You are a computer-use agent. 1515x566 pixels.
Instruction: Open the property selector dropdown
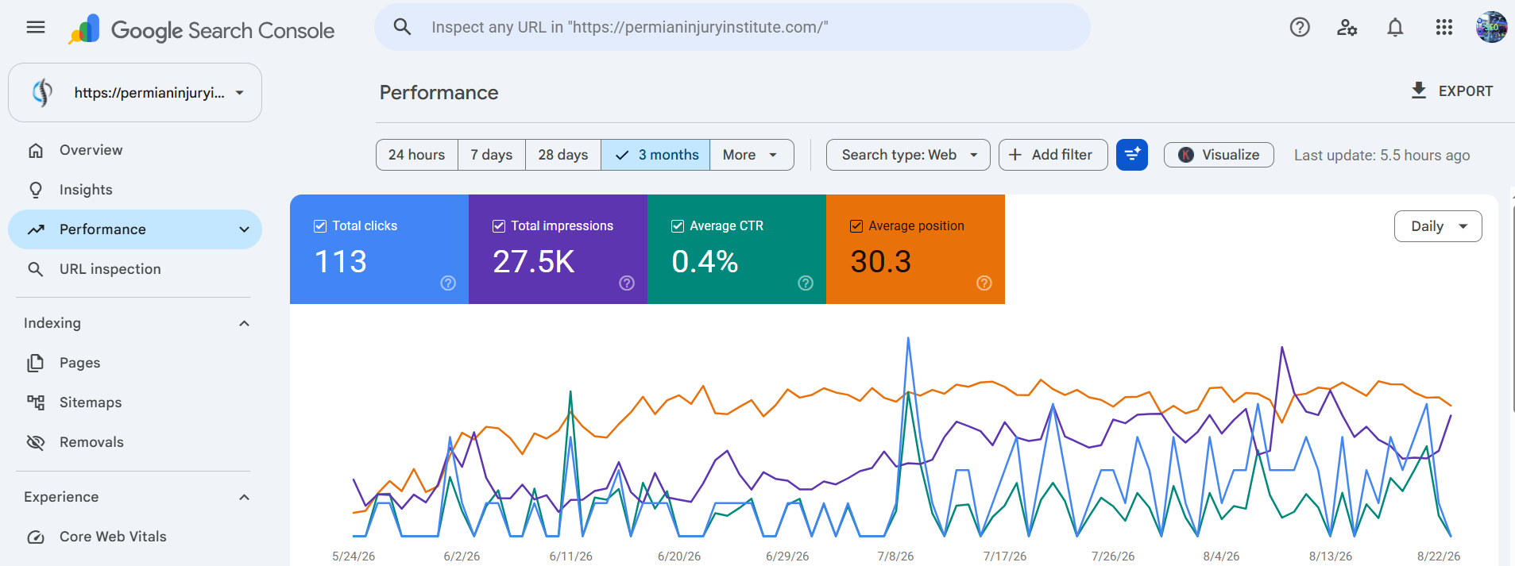[x=135, y=93]
